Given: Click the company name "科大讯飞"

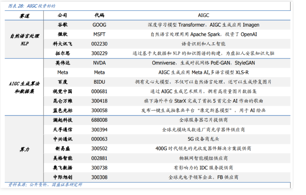Looking at the screenshot, I should pos(62,44).
